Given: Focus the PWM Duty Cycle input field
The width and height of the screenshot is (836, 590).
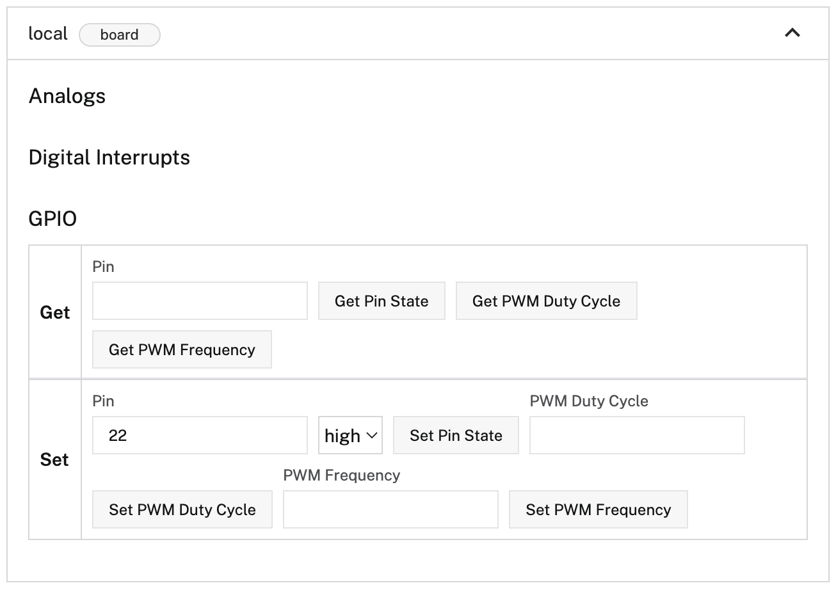Looking at the screenshot, I should click(638, 436).
